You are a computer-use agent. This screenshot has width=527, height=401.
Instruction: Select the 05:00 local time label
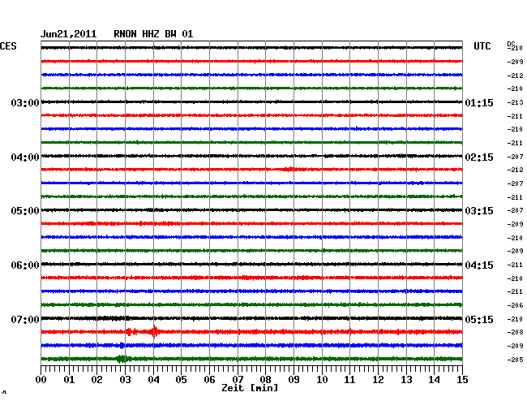[x=25, y=211]
